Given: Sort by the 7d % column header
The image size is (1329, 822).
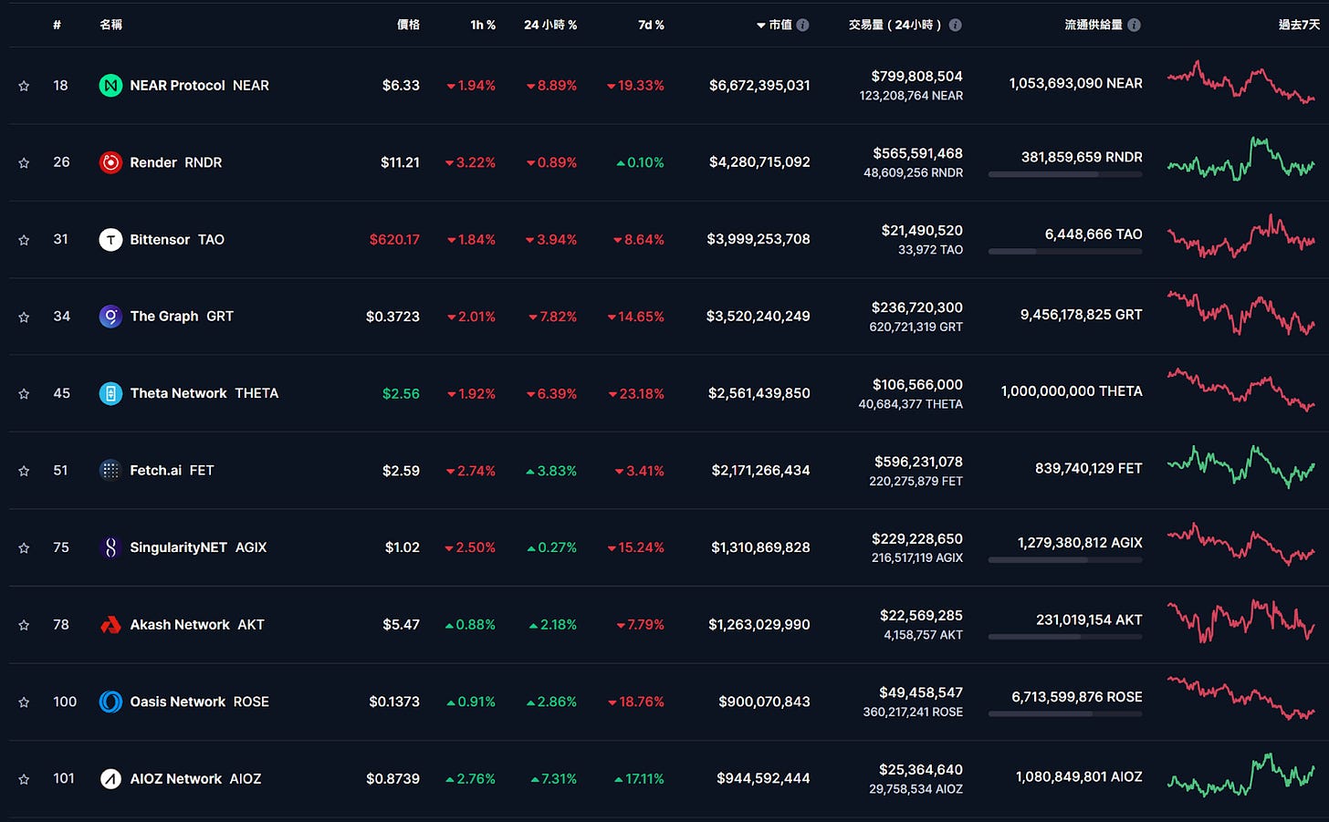Looking at the screenshot, I should [x=651, y=25].
